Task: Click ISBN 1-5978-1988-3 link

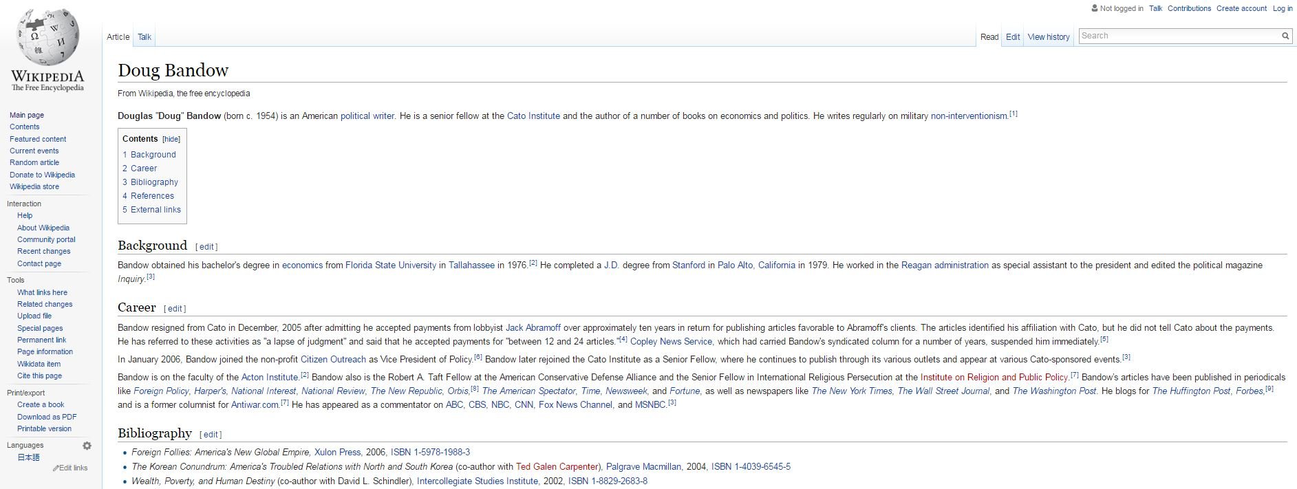Action: tap(430, 453)
